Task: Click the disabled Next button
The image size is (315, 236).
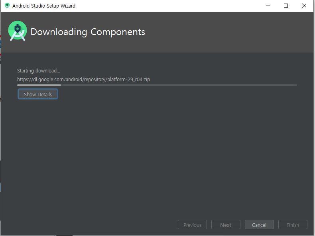Action: point(226,225)
